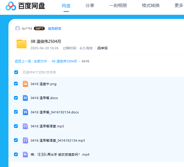This screenshot has height=167, width=184.
Task: Toggle the select-all files checkbox
Action: click(16, 72)
